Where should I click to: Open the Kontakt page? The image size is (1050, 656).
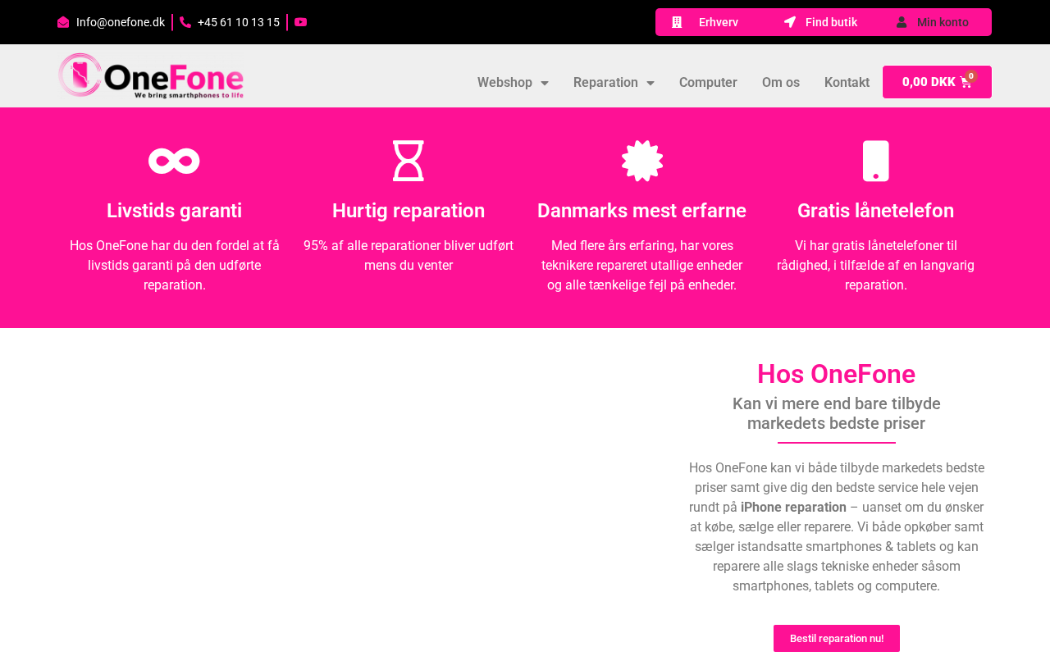pos(847,82)
